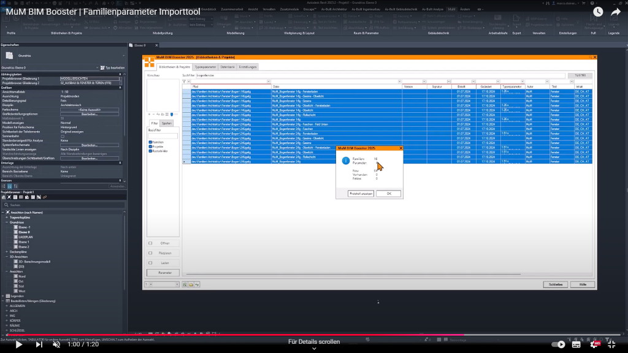This screenshot has width=628, height=353.
Task: Uncheck the Familien filter checkbox
Action: point(150,142)
